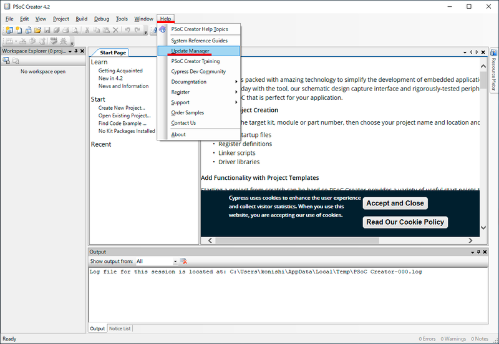Click Read Our Cookie Policy button

tap(405, 222)
